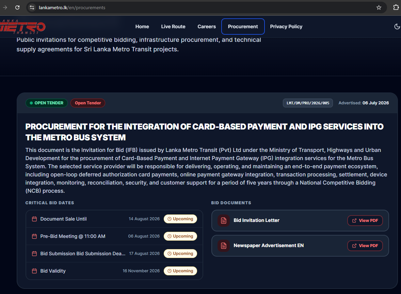
Task: Click calendar icon beside Bid Validity
Action: [34, 271]
